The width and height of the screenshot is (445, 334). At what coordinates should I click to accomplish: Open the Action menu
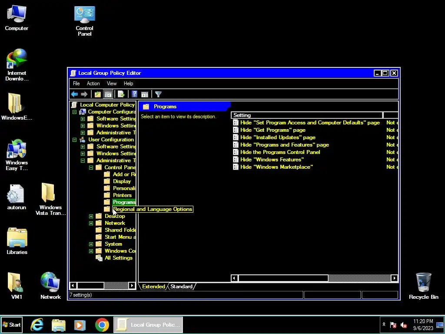93,83
